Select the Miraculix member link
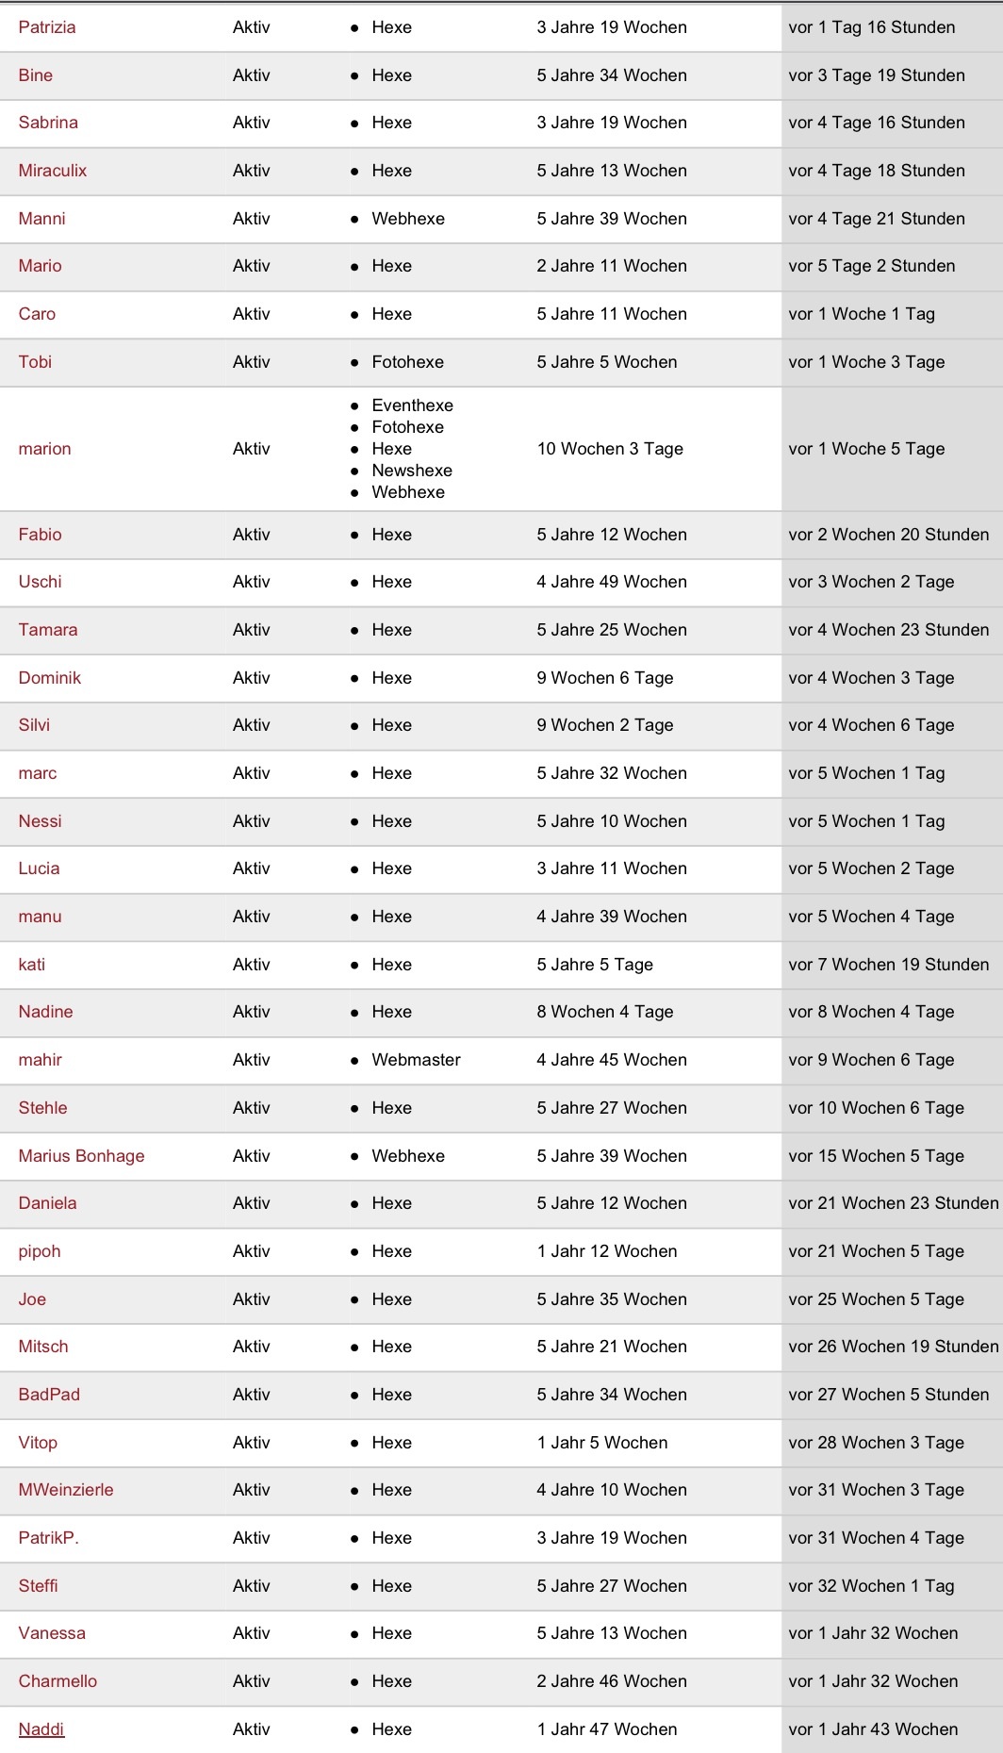This screenshot has height=1753, width=1003. (x=53, y=171)
